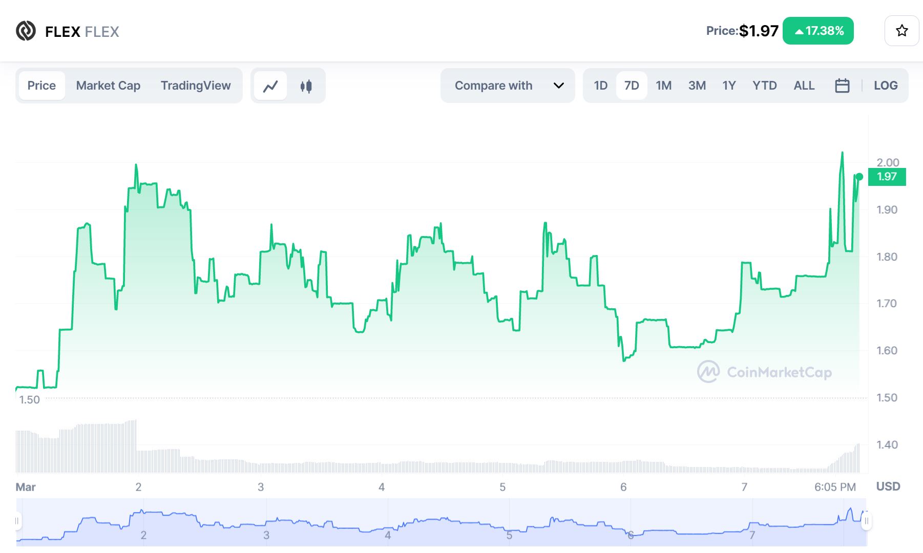Click the left range slider handle
This screenshot has width=923, height=553.
(17, 521)
